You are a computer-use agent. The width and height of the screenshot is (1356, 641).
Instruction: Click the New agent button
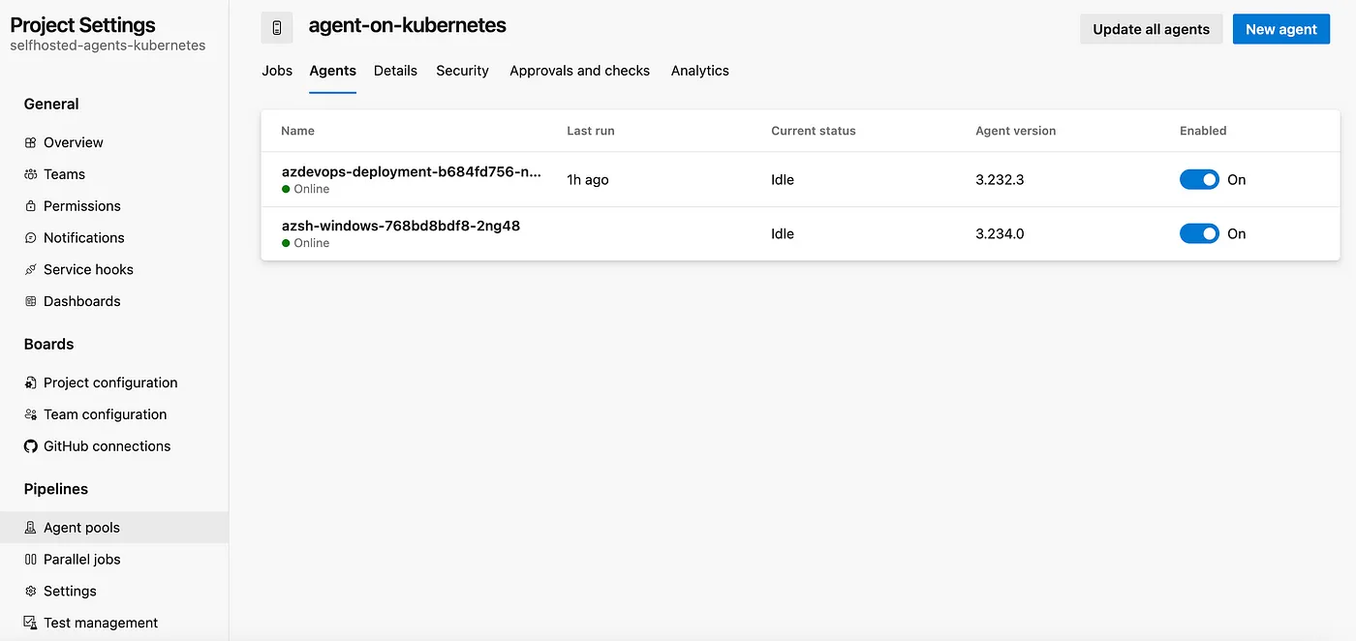coord(1281,29)
